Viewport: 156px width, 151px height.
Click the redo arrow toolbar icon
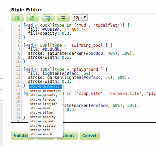pos(32,18)
